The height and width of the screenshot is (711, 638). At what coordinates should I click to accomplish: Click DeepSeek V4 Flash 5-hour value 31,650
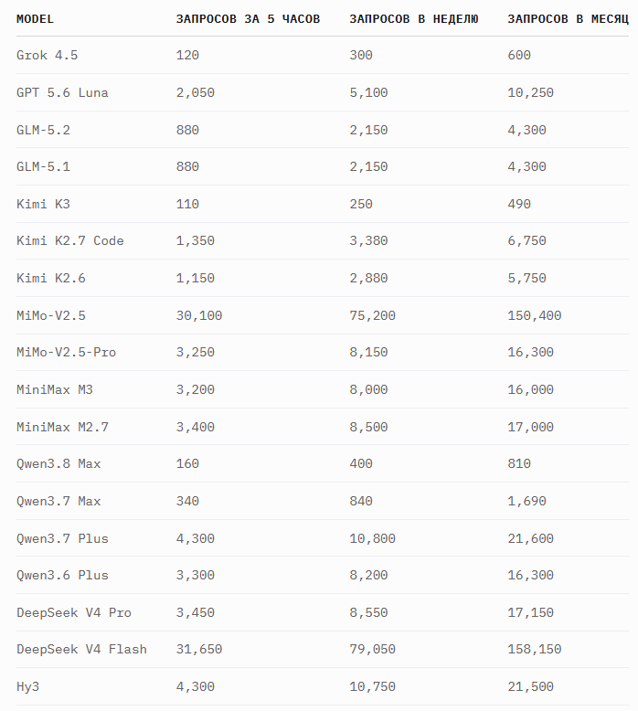[199, 650]
